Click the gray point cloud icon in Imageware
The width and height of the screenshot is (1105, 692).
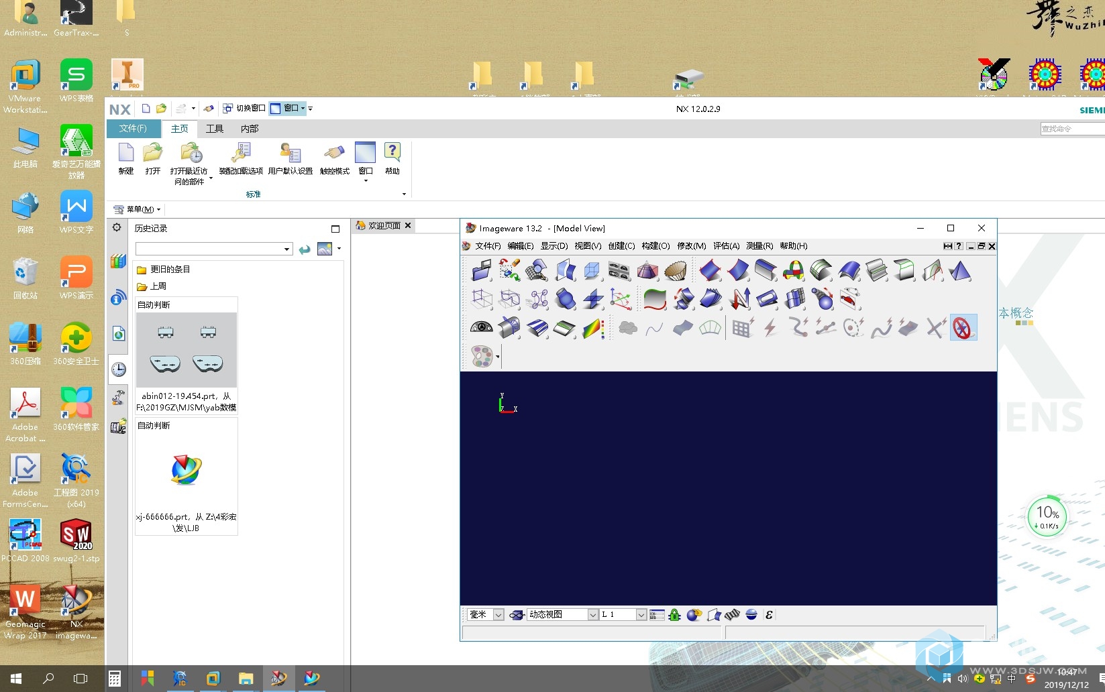coord(627,327)
